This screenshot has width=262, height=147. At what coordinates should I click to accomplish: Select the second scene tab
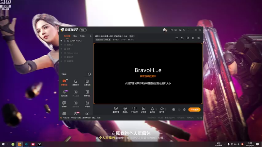pyautogui.click(x=75, y=36)
